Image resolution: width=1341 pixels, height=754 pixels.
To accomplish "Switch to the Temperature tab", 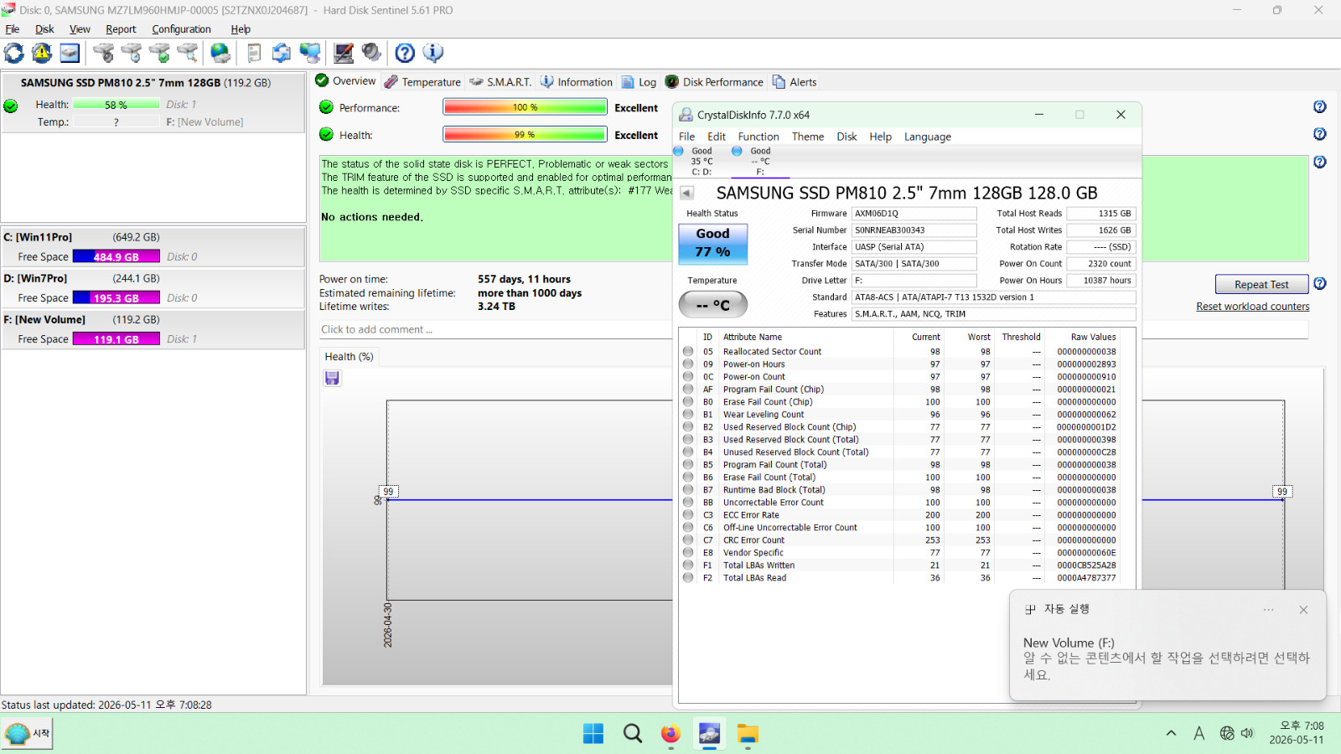I will click(x=422, y=82).
